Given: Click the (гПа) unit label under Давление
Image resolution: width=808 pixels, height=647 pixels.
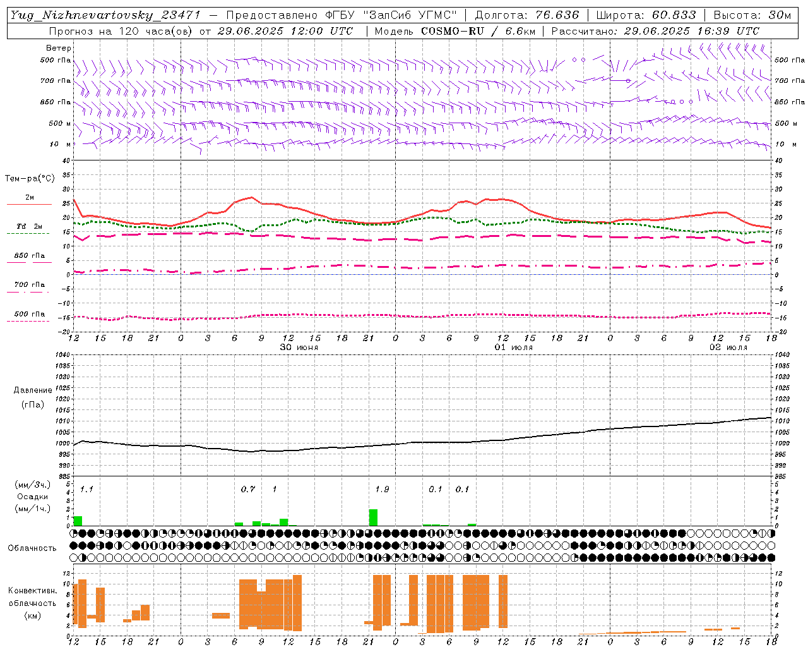Looking at the screenshot, I should coord(33,405).
